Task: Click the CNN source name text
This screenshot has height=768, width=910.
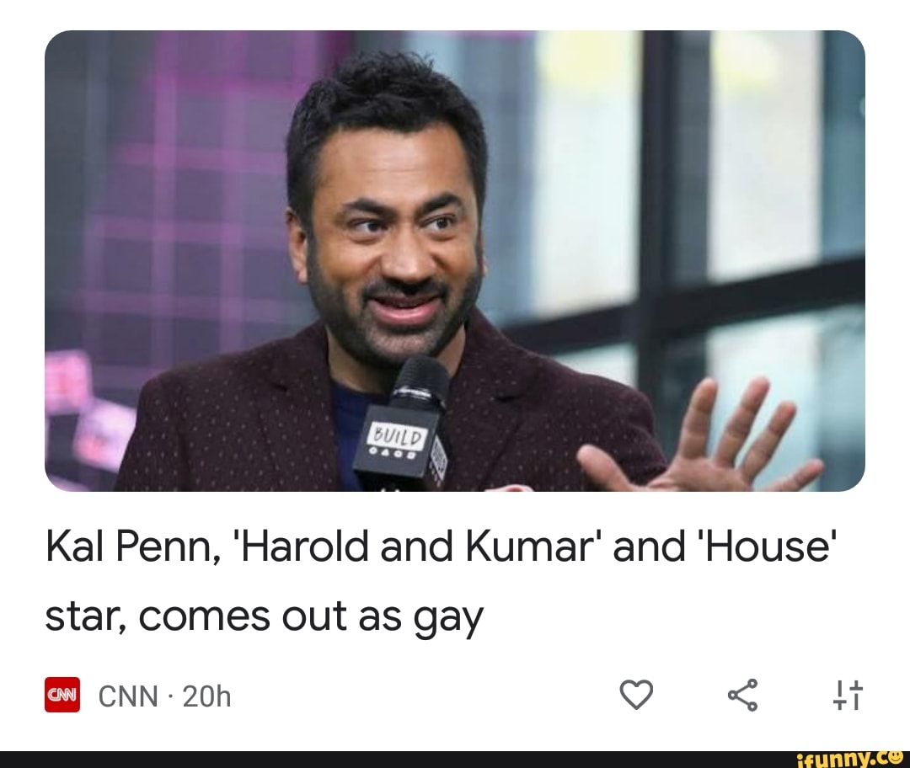Action: tap(128, 696)
